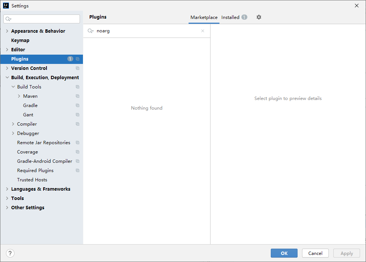Screen dimensions: 366x262
Task: Click the project-level icon beside Plugins
Action: click(77, 59)
